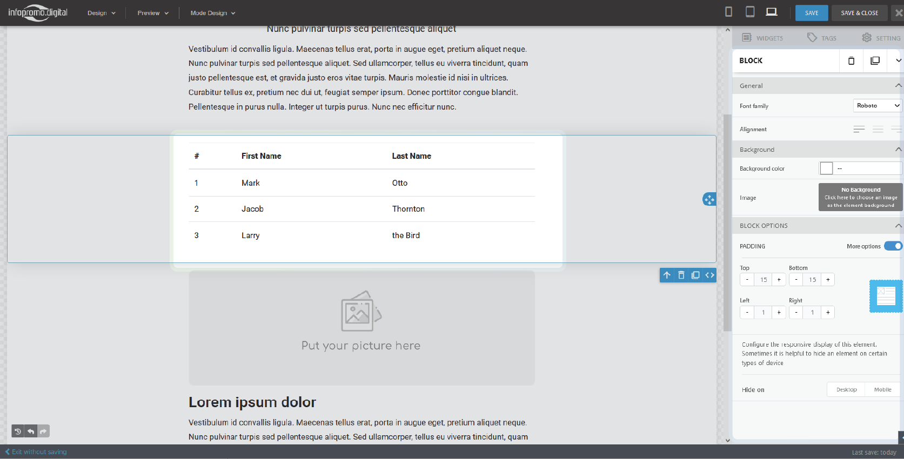
Task: Grab the blue move handle on block
Action: [x=709, y=199]
